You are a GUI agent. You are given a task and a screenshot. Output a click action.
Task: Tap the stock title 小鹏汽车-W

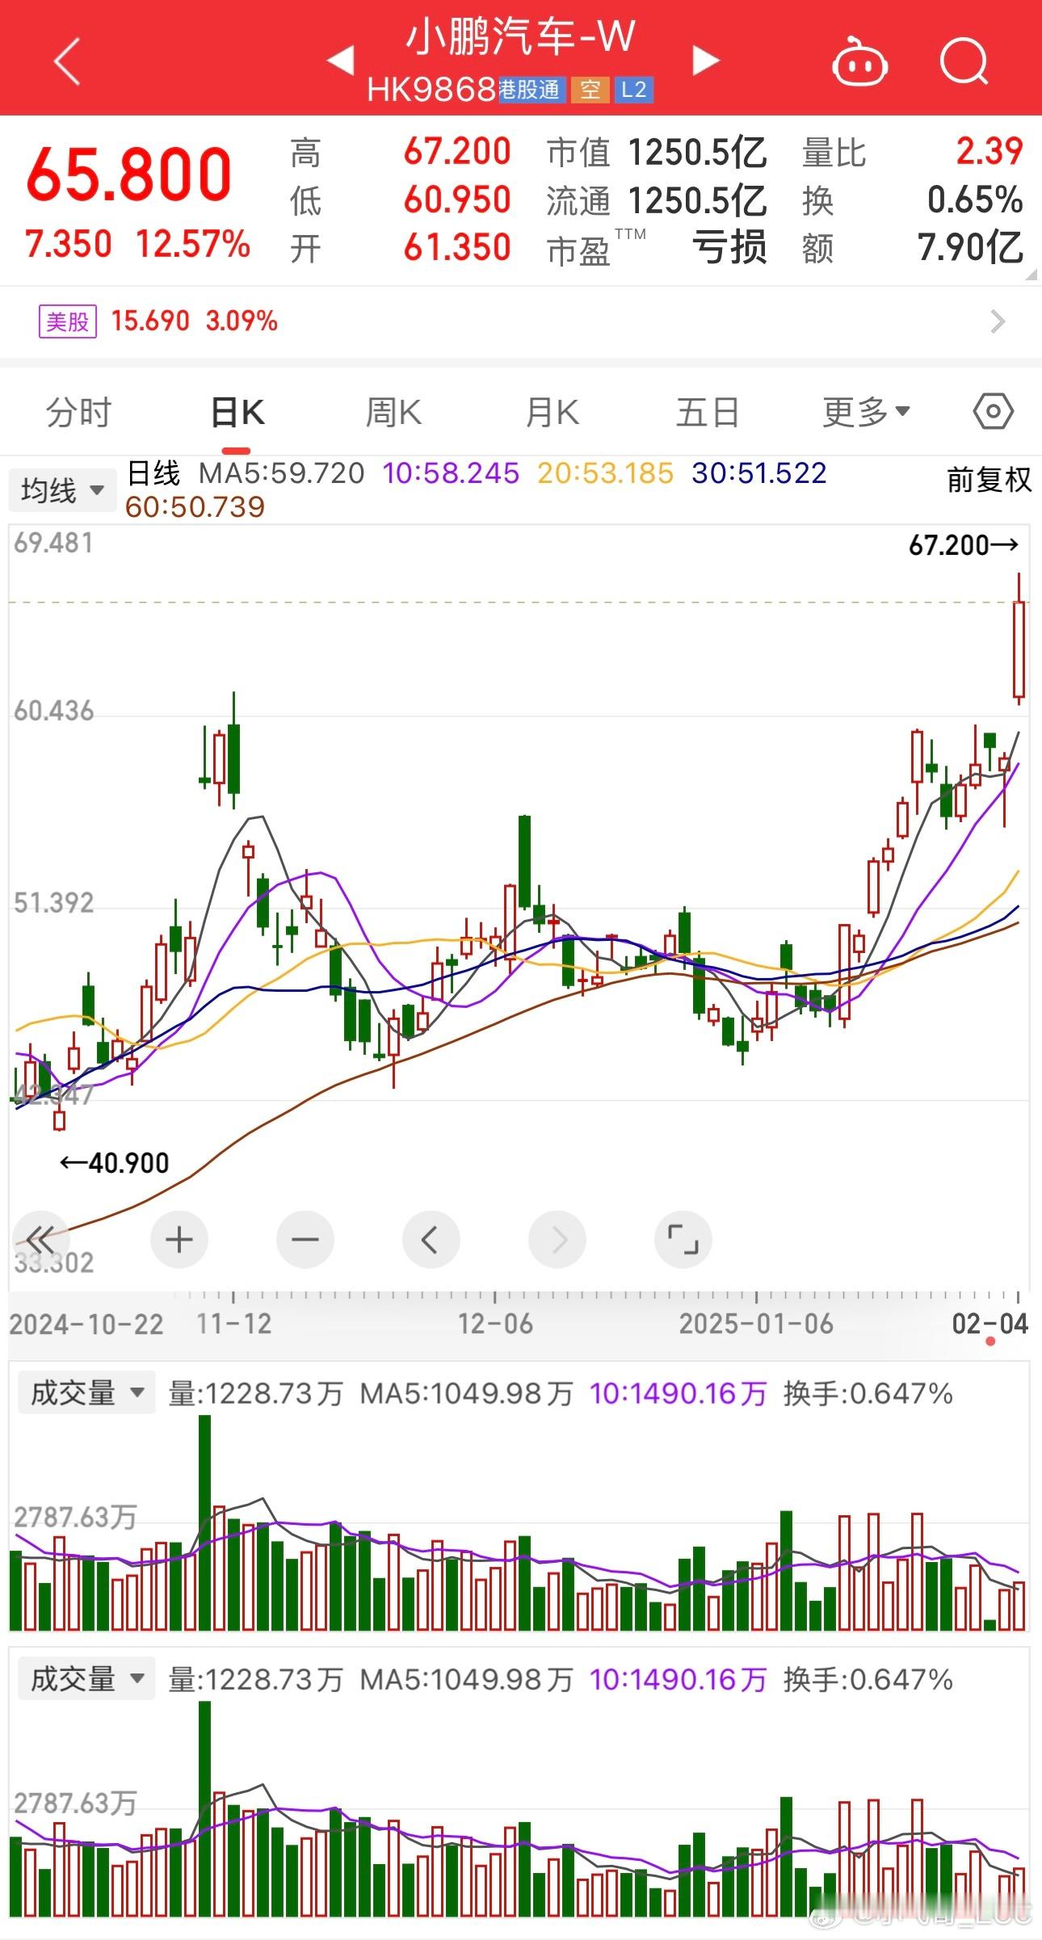point(520,38)
